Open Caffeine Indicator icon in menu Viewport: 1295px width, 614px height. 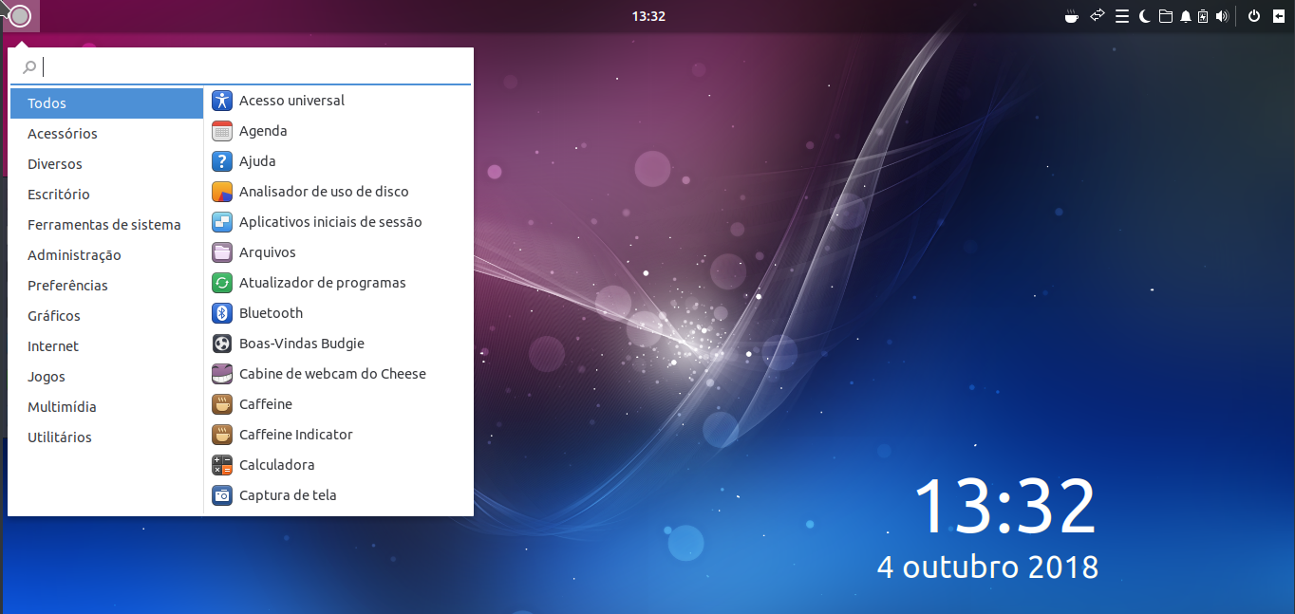tap(222, 435)
